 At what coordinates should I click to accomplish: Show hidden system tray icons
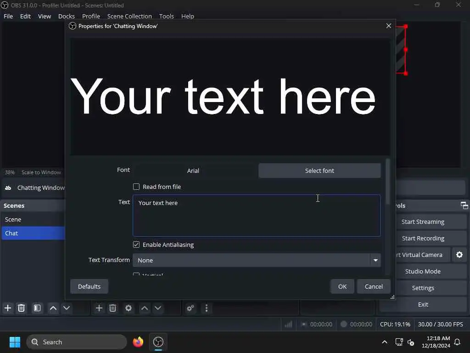384,342
